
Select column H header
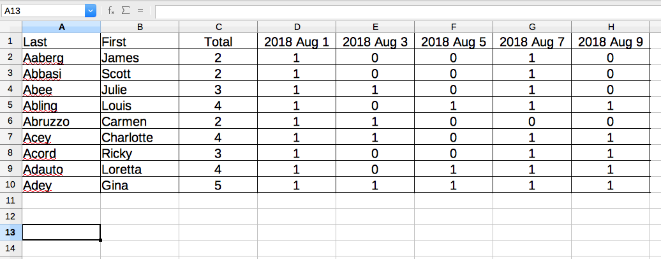click(x=611, y=27)
